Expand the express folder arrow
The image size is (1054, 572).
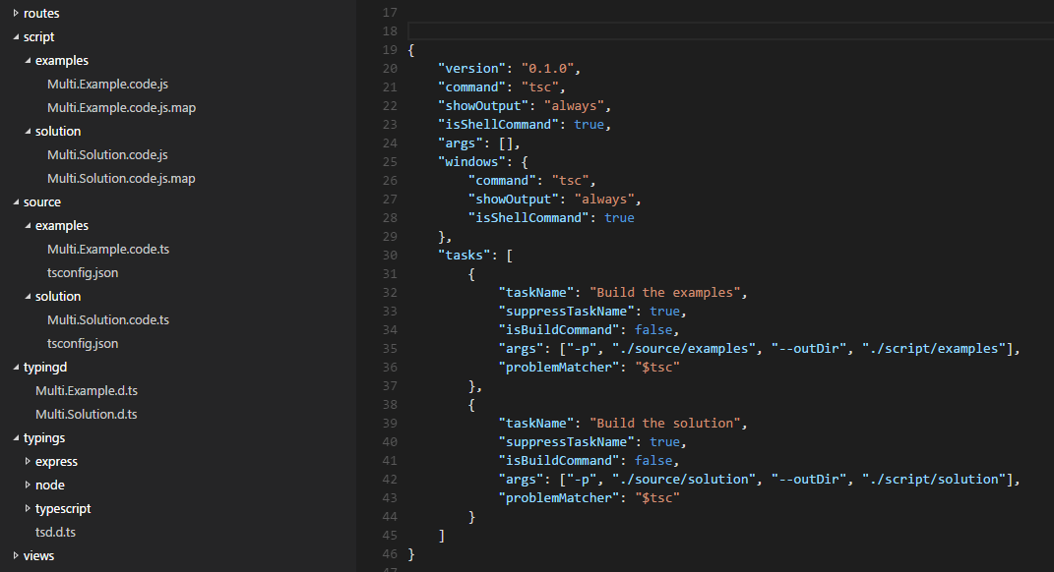click(28, 461)
